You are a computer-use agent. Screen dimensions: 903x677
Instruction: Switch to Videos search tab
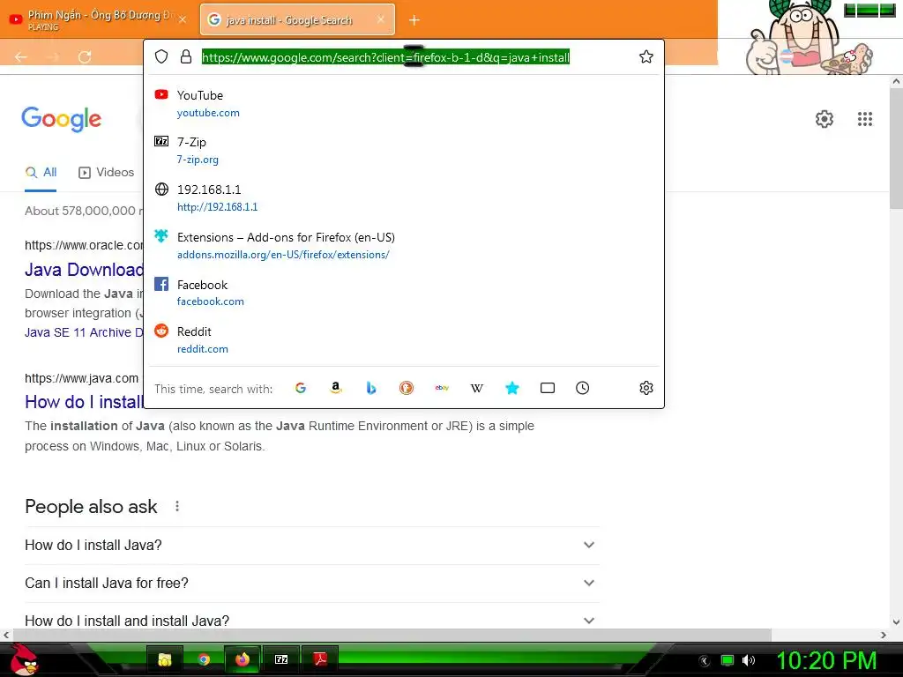coord(107,173)
